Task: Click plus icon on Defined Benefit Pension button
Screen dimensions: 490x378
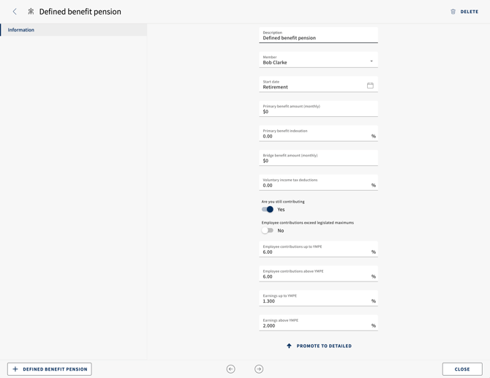Action: pos(15,369)
